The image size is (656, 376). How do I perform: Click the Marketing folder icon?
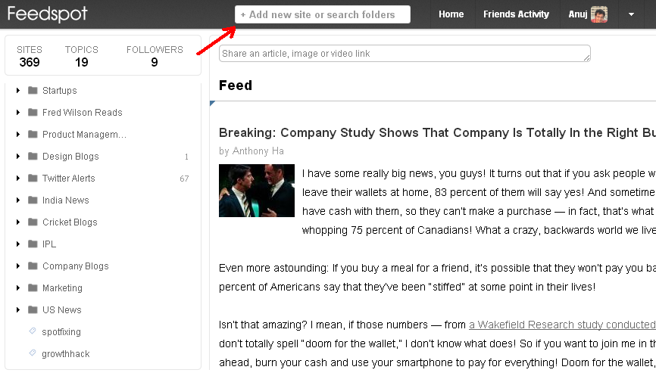tap(33, 288)
